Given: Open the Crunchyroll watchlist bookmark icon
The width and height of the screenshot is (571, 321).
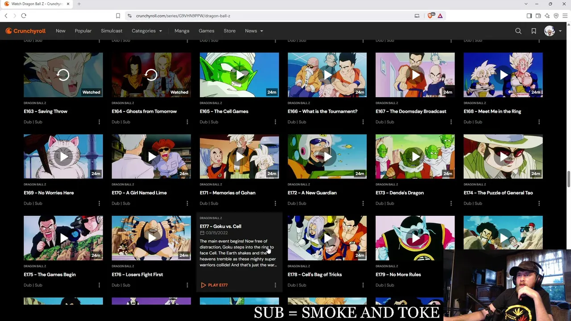Looking at the screenshot, I should [534, 31].
